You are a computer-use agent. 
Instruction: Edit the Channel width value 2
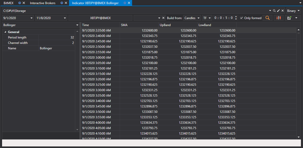point(57,43)
